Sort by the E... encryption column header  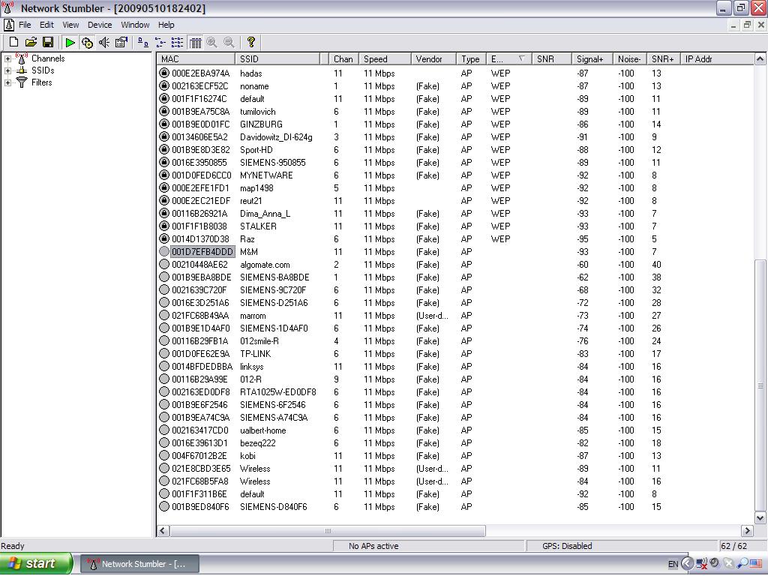coord(508,58)
